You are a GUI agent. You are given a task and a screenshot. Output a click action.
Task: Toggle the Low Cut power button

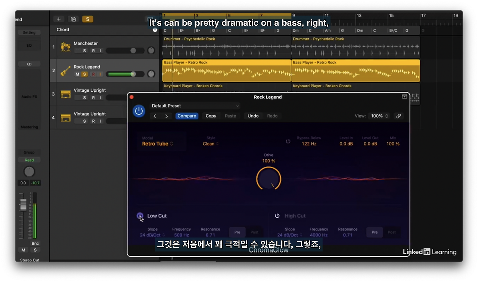[140, 216]
